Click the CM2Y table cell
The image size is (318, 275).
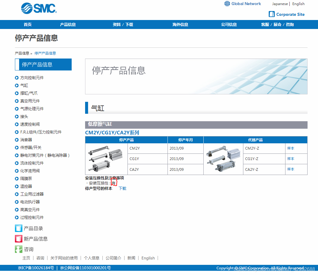(148, 148)
